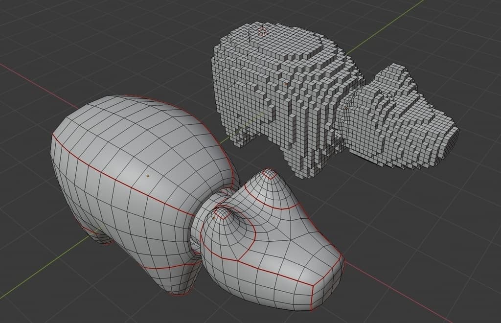The height and width of the screenshot is (323, 501).
Task: Click the orange origin dot on smooth body
Action: pos(147,175)
